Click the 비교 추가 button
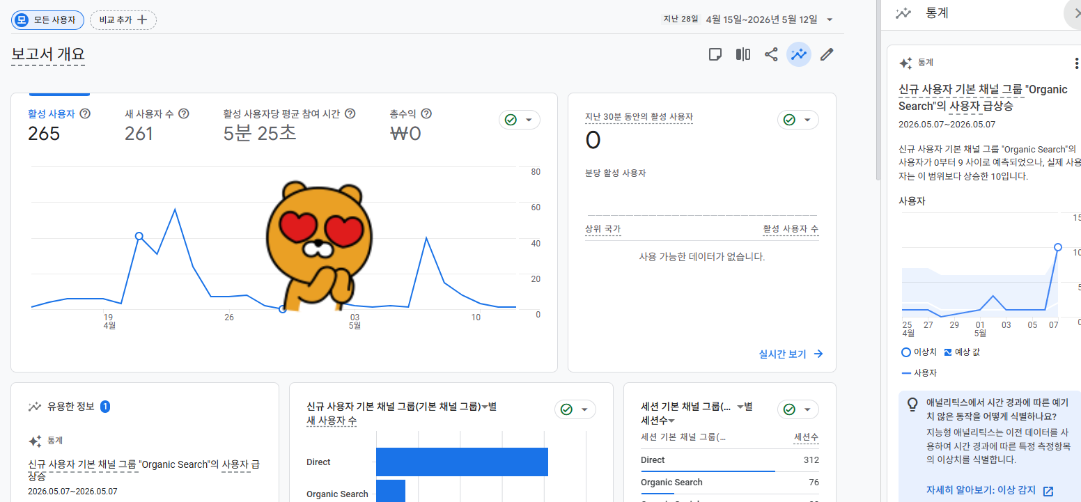Screen dimensions: 1081x502 tap(123, 19)
